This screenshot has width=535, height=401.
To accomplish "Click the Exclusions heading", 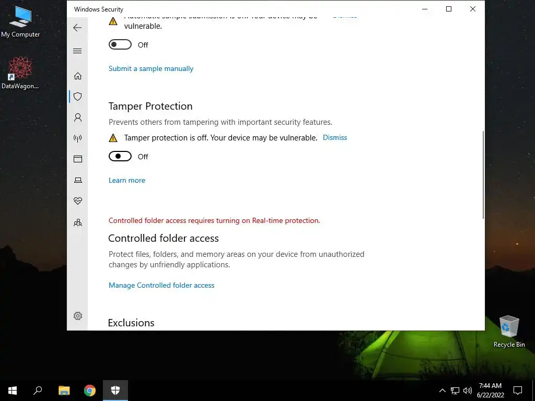I will [131, 323].
